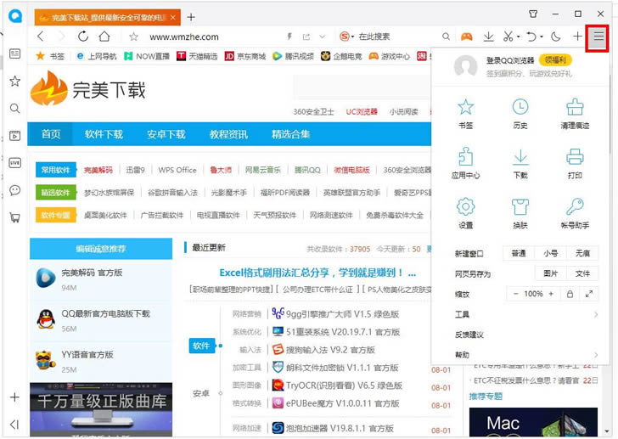Image resolution: width=618 pixels, height=439 pixels.
Task: Expand the Tools submenu row
Action: pos(526,314)
